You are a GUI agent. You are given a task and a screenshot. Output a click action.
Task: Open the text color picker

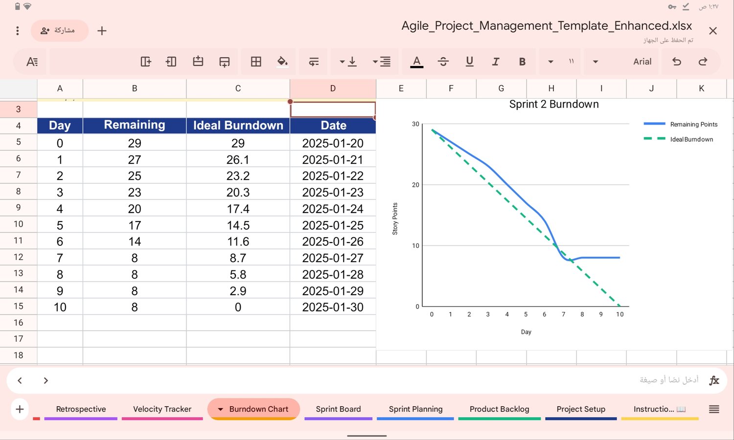pos(416,62)
